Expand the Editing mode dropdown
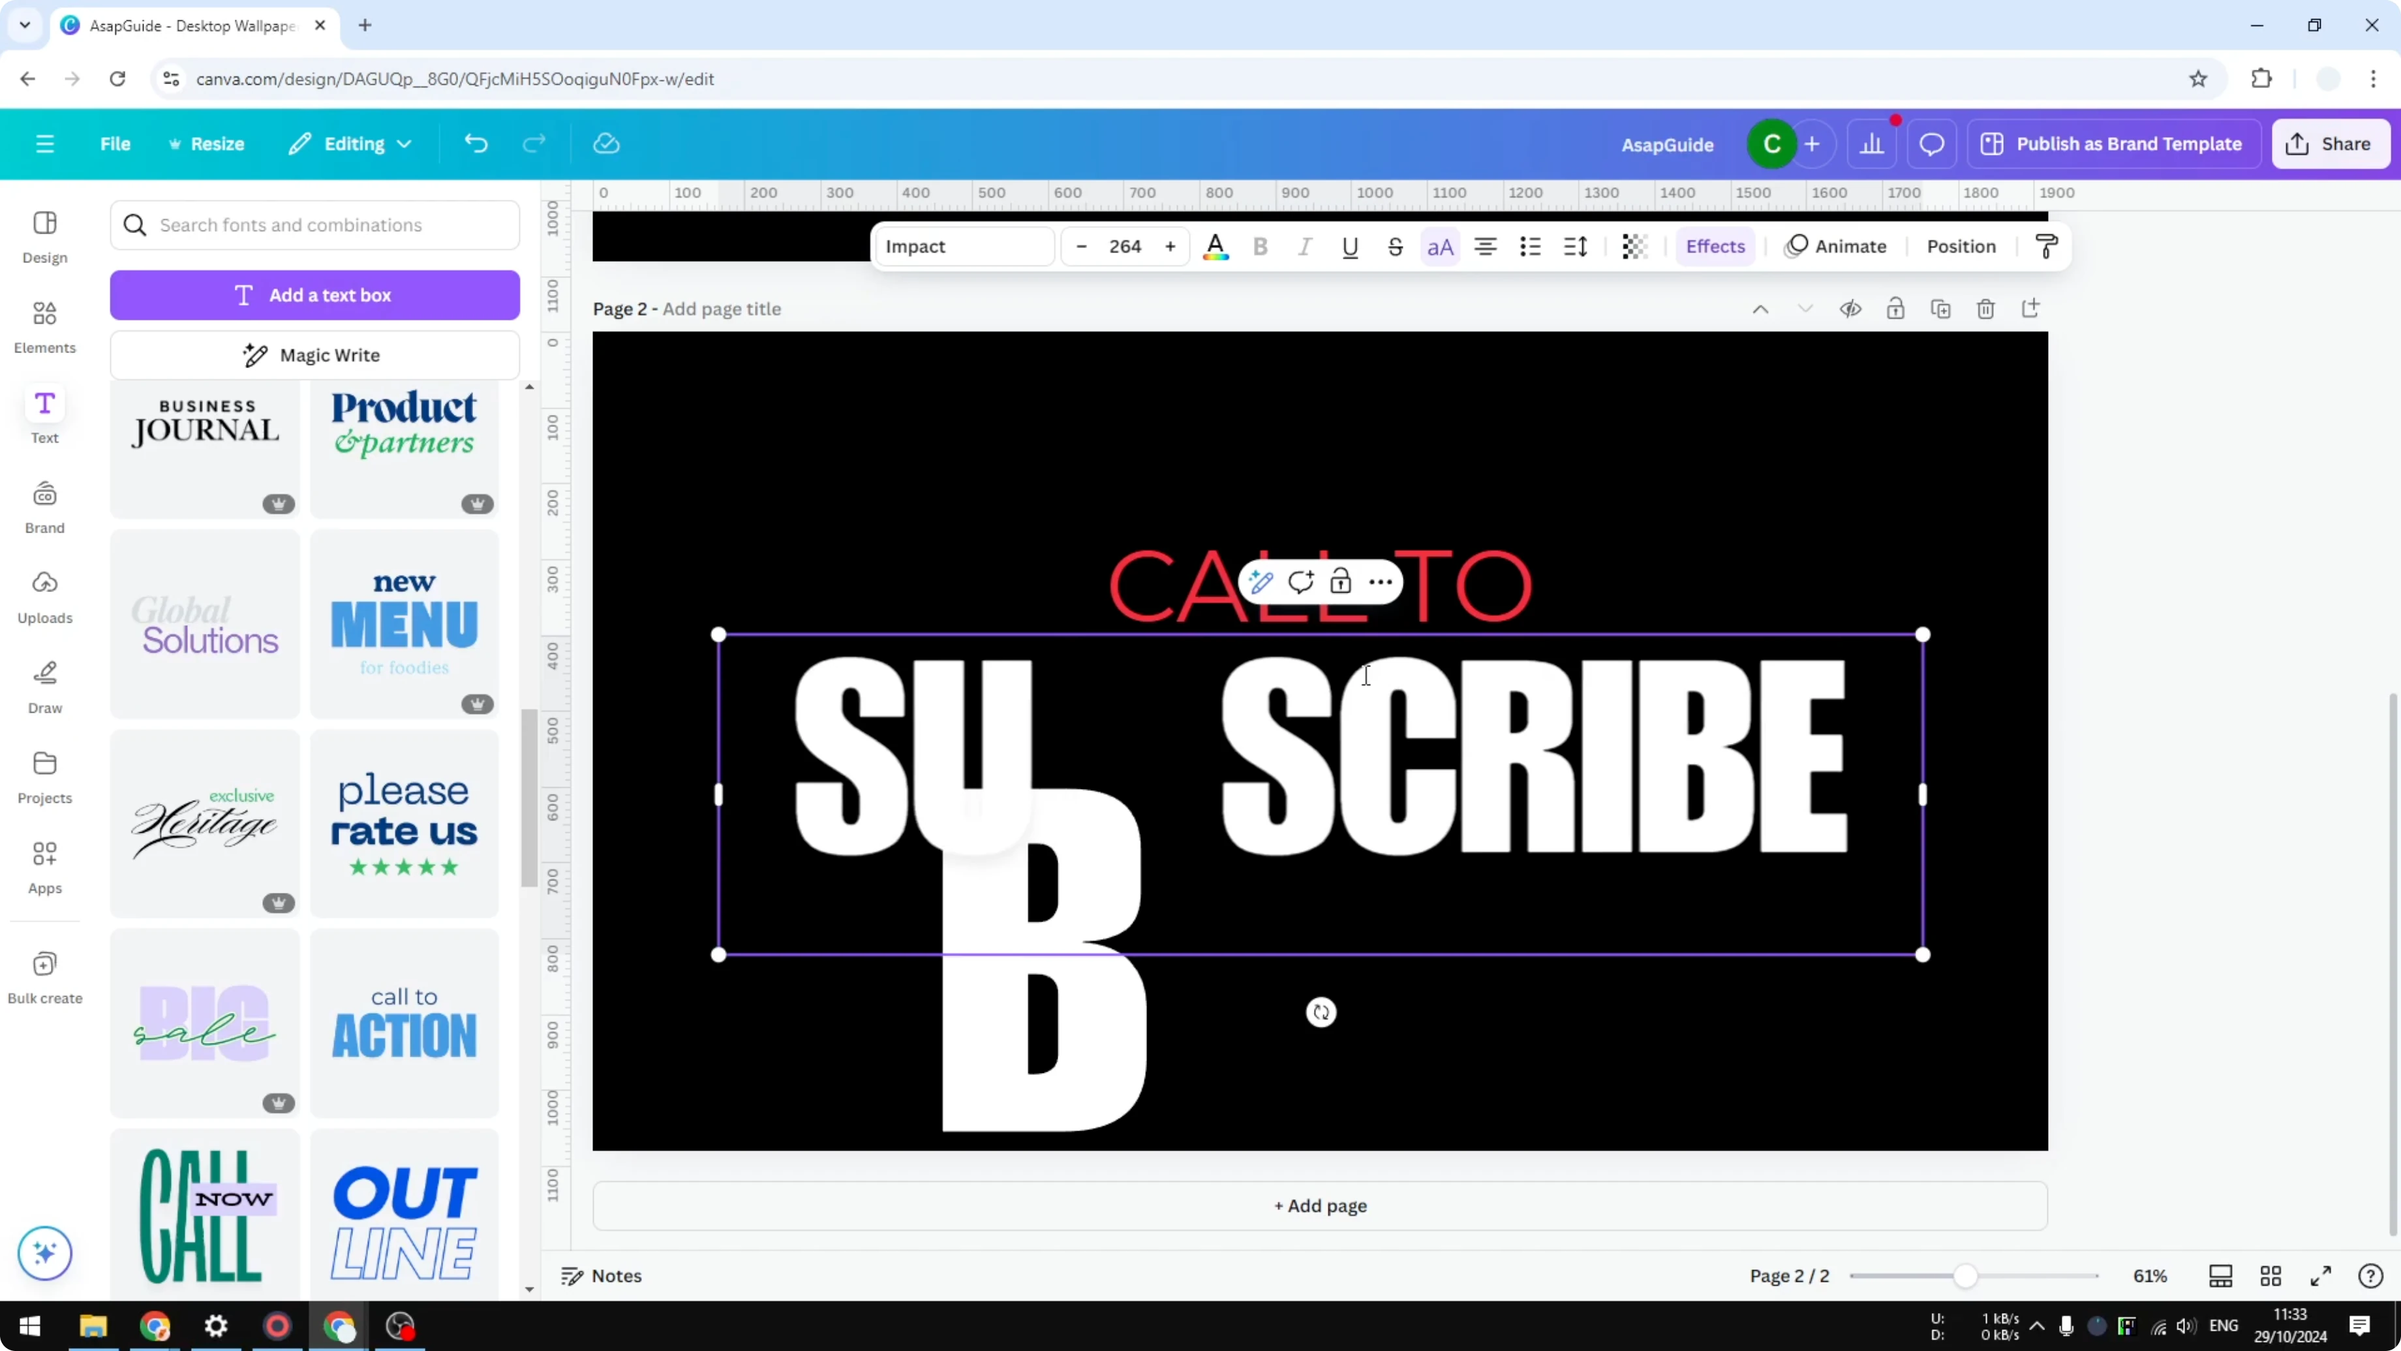2401x1351 pixels. [x=350, y=144]
